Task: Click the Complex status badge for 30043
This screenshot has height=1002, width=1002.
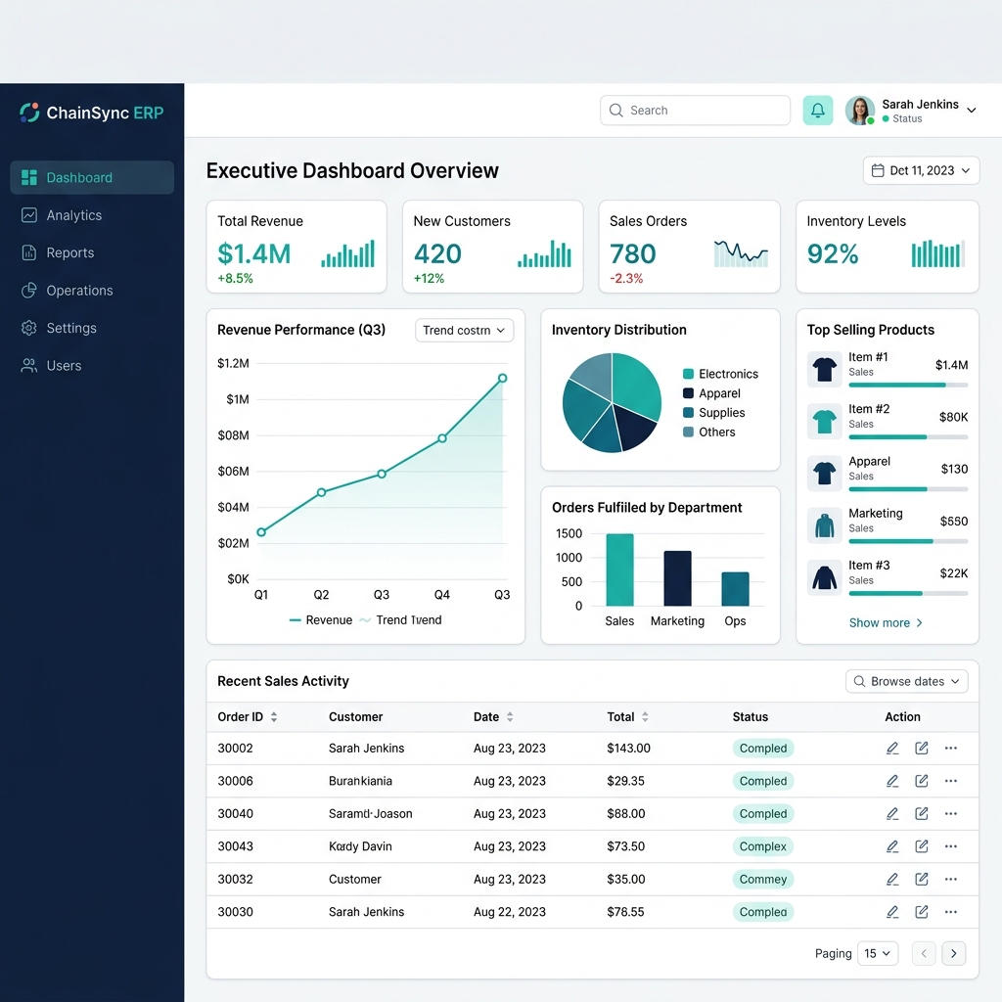Action: (763, 846)
